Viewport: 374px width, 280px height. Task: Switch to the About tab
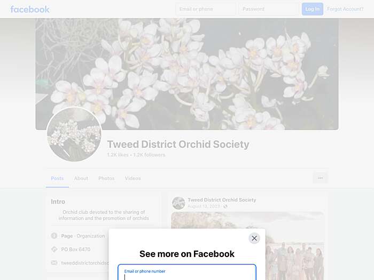point(81,178)
